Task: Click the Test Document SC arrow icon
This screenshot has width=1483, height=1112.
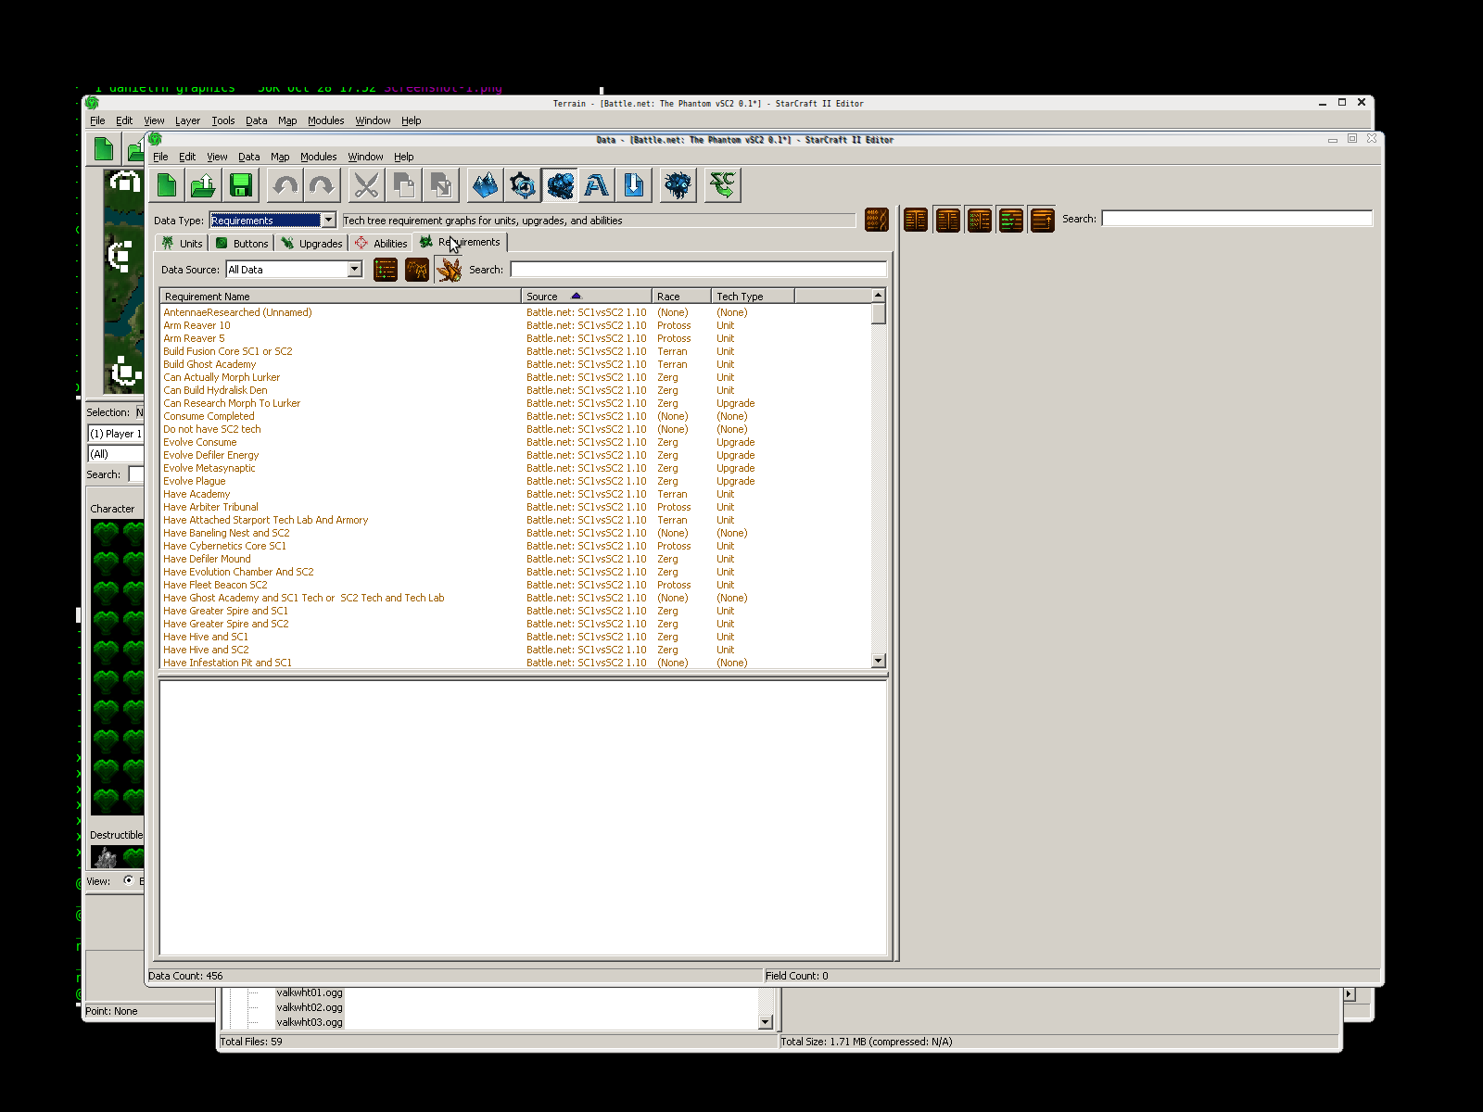Action: 722,186
